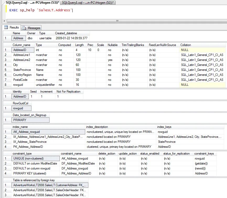Click the Column_name column header
Image resolution: width=227 pixels, height=198 pixels.
click(23, 45)
